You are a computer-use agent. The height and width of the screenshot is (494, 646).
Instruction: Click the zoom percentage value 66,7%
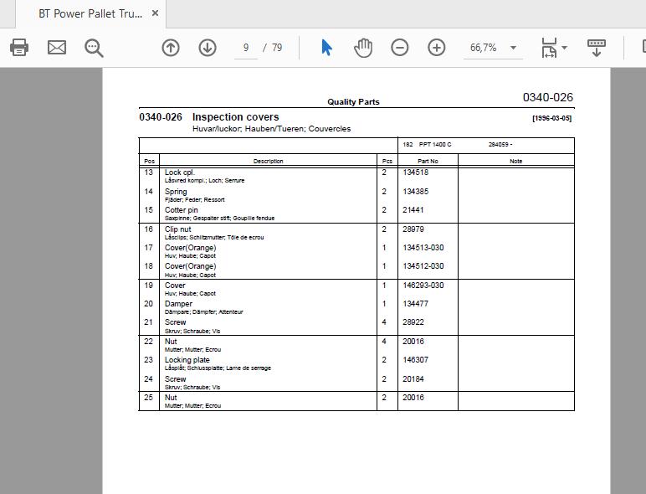click(x=484, y=48)
